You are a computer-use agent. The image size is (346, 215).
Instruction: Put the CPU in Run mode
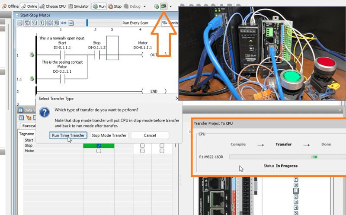[x=99, y=6]
